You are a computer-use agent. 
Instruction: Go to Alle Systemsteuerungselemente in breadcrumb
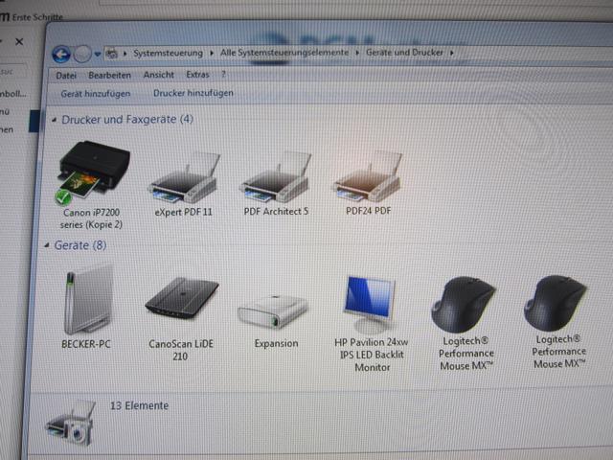[x=284, y=53]
